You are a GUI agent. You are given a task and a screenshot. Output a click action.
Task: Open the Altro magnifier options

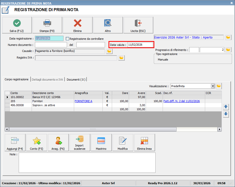108,25
